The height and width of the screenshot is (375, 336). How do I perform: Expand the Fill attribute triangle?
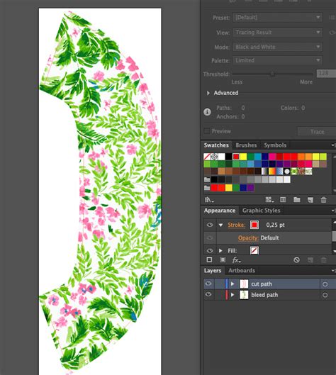coord(220,251)
